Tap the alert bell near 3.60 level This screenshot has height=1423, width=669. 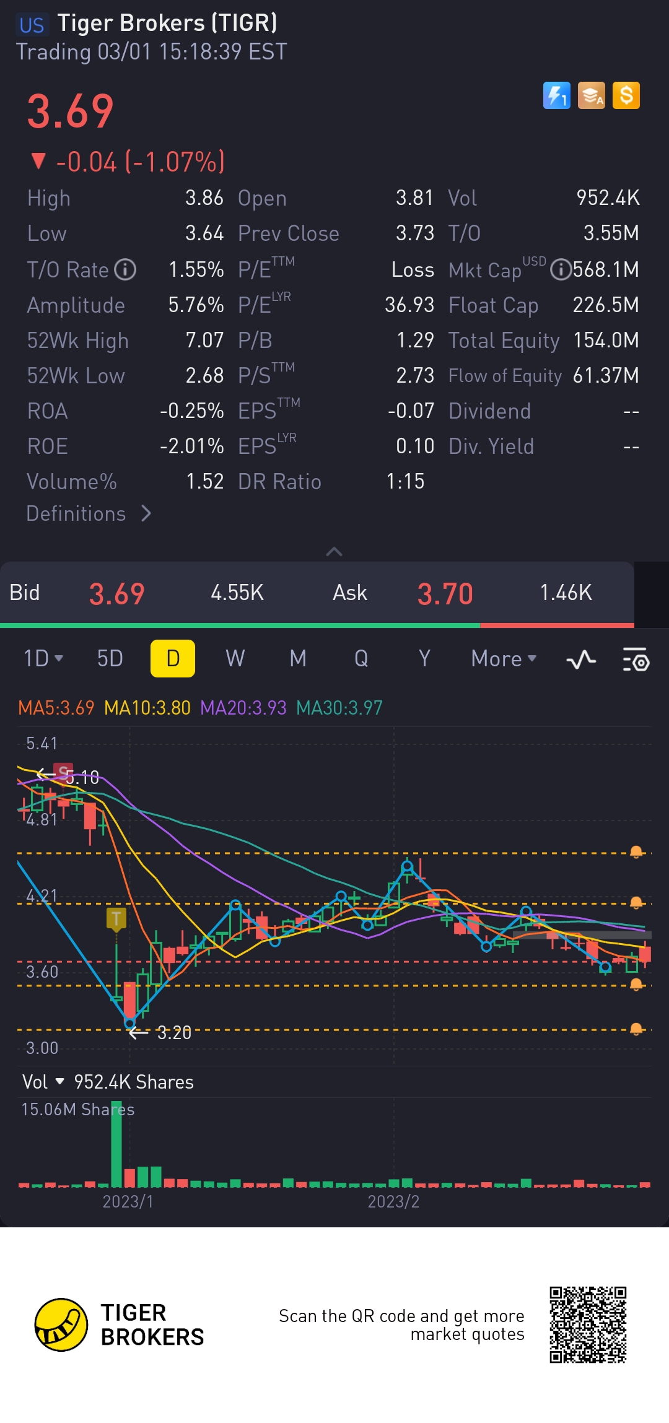tap(636, 985)
